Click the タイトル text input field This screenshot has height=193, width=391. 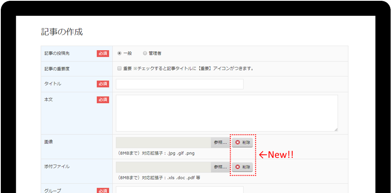(x=179, y=84)
